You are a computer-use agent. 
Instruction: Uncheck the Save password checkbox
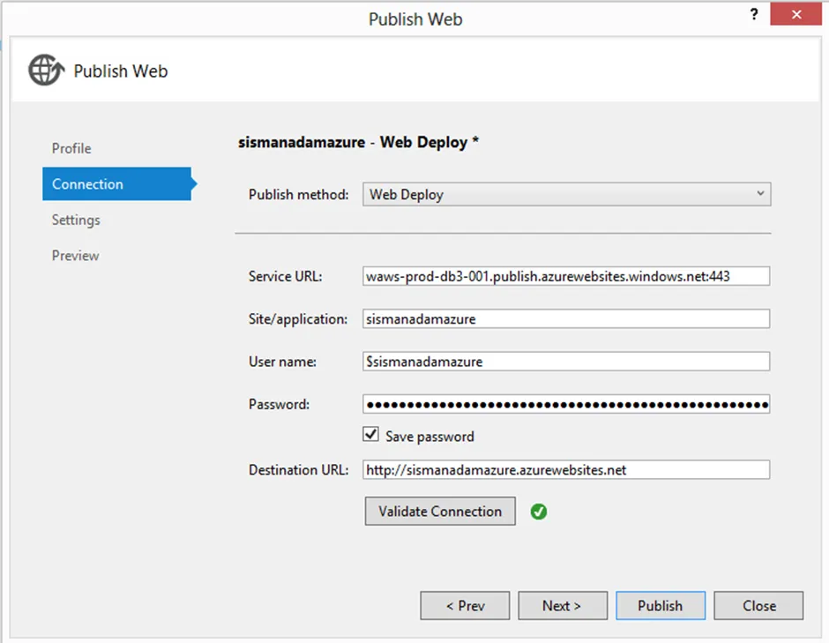click(x=370, y=435)
